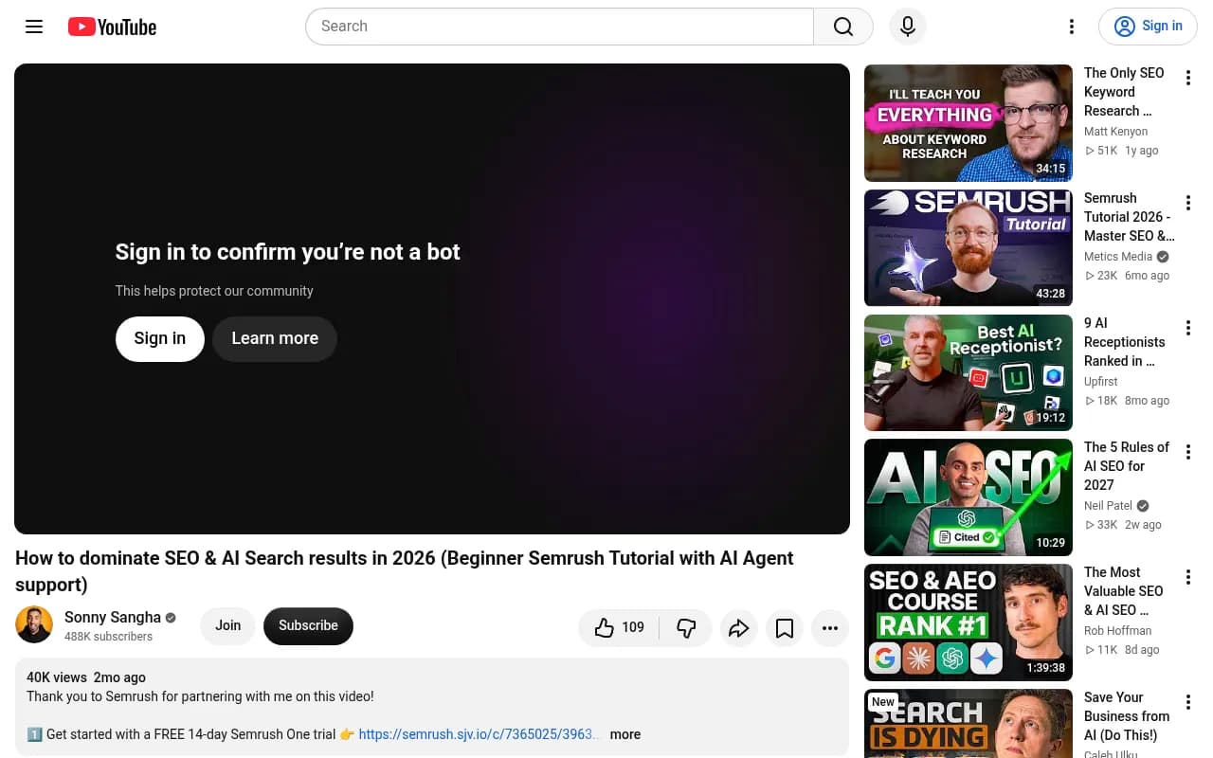The image size is (1213, 758).
Task: Open Sonny Sangha channel name link
Action: pyautogui.click(x=113, y=618)
